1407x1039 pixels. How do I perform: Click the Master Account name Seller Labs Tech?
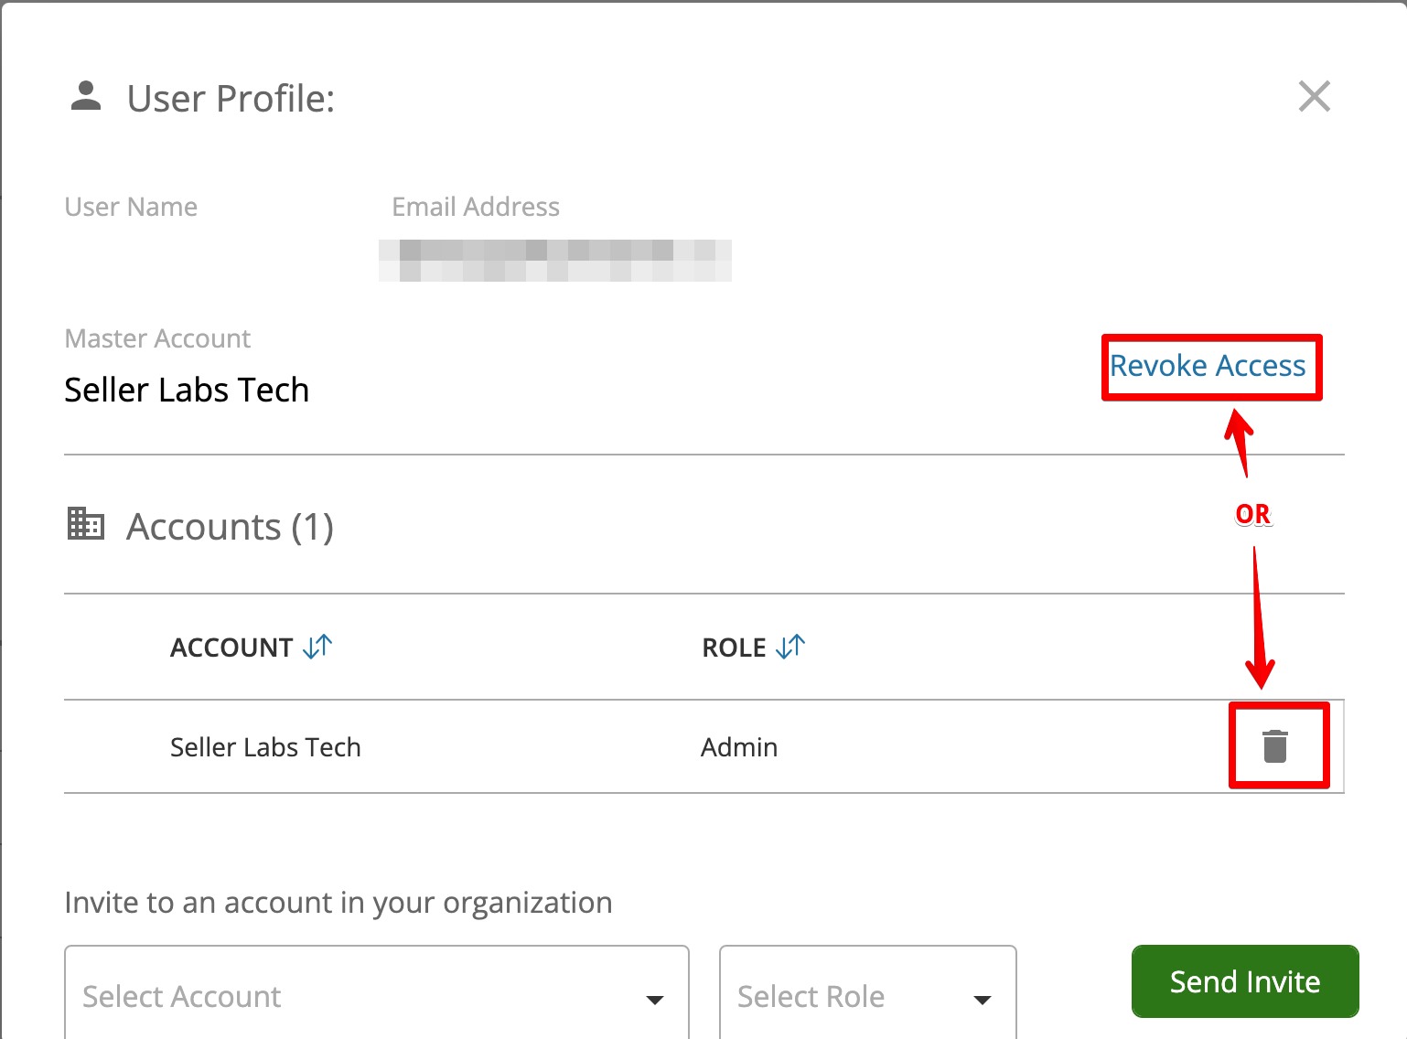(x=187, y=390)
